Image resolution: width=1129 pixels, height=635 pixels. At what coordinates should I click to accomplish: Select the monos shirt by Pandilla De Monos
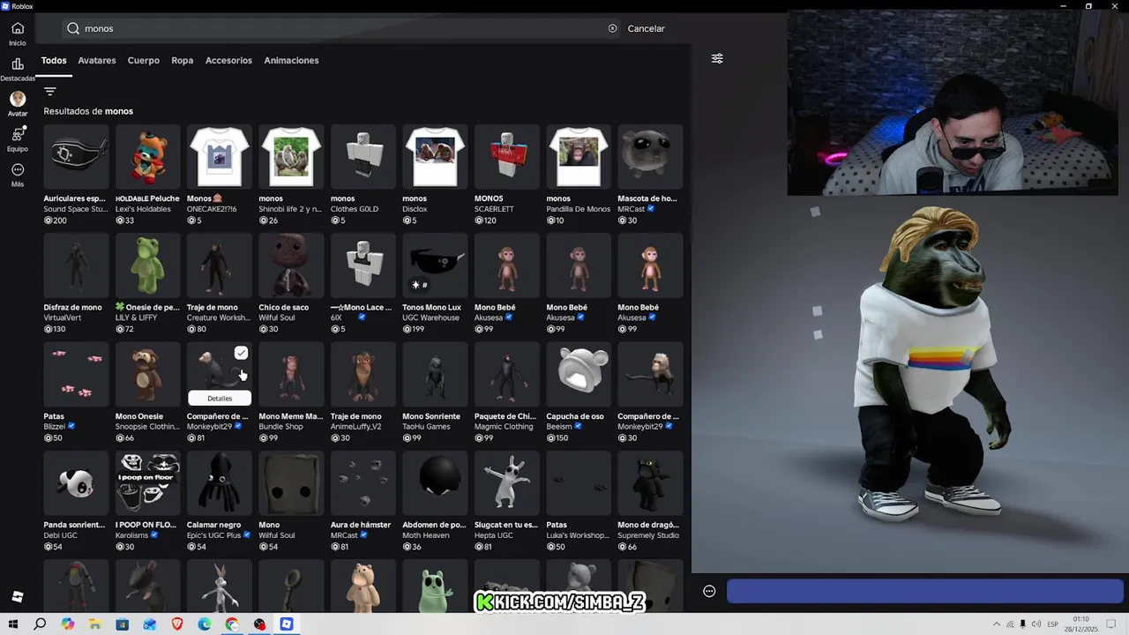[x=579, y=157]
